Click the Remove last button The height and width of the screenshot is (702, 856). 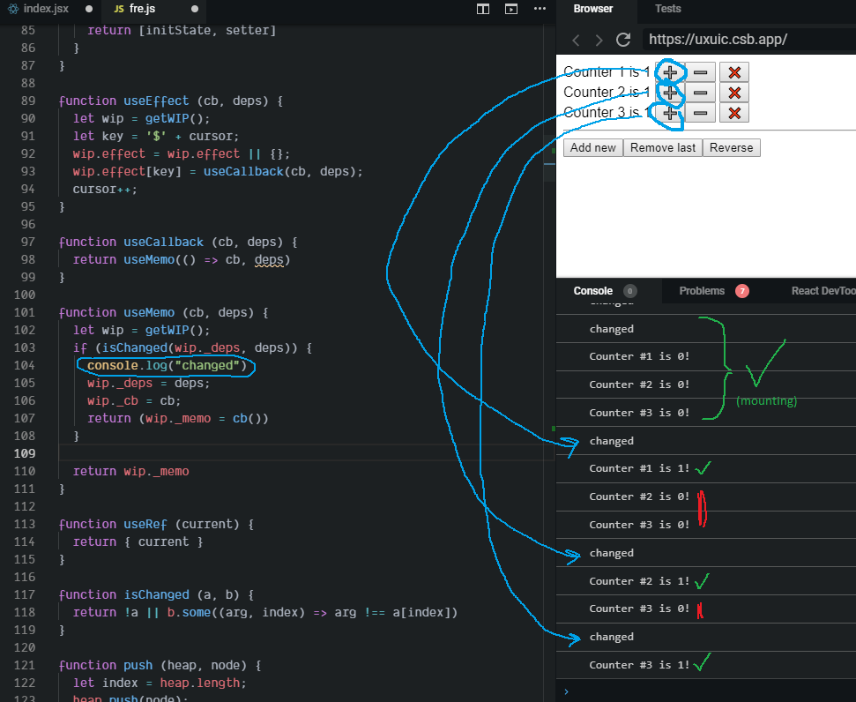point(663,147)
